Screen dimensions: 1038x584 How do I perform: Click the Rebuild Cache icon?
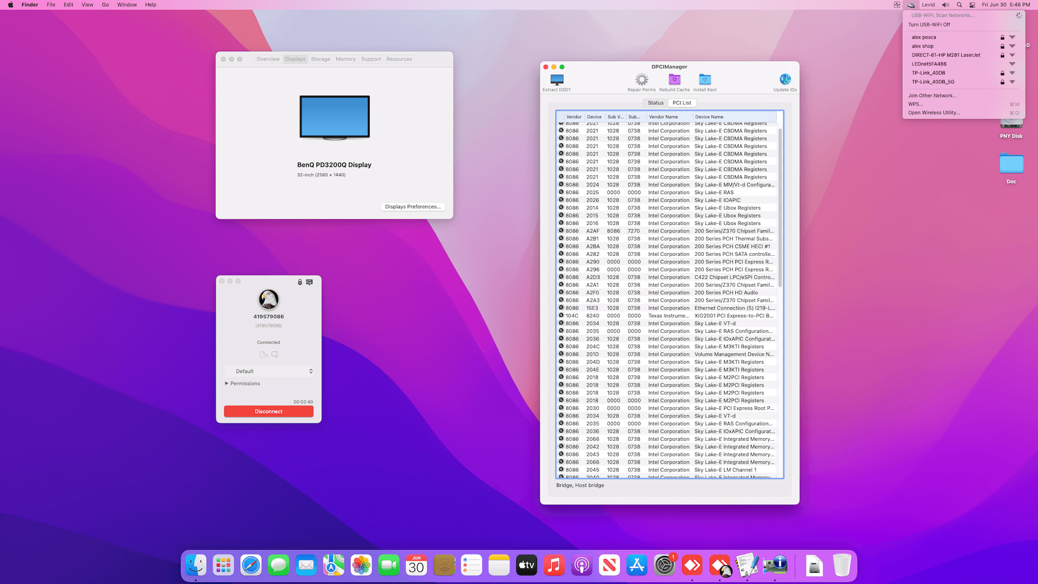click(674, 80)
